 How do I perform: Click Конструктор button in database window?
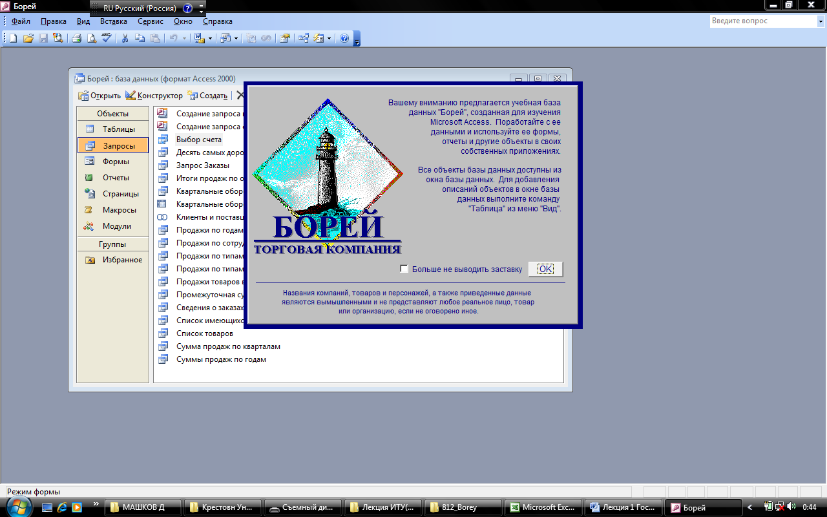click(x=154, y=96)
